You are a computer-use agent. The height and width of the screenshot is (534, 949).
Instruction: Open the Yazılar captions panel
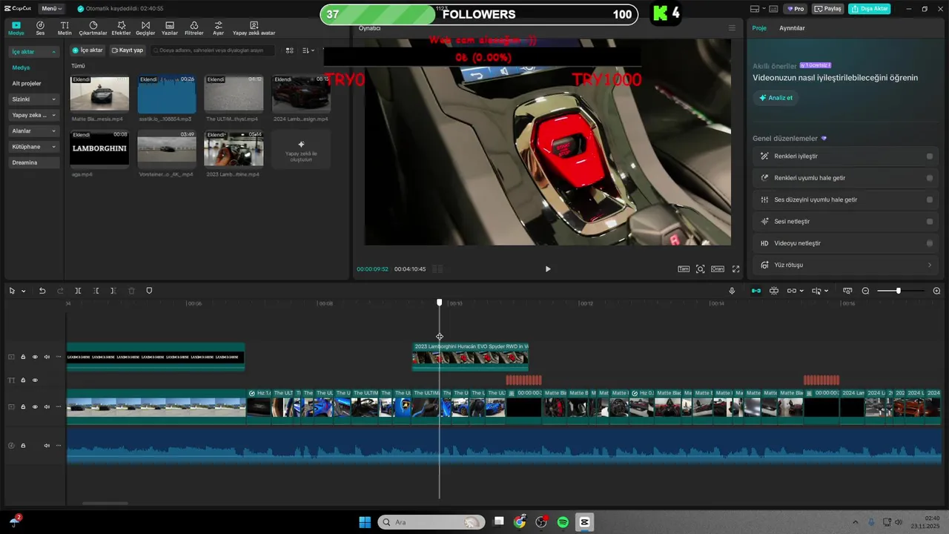click(170, 28)
